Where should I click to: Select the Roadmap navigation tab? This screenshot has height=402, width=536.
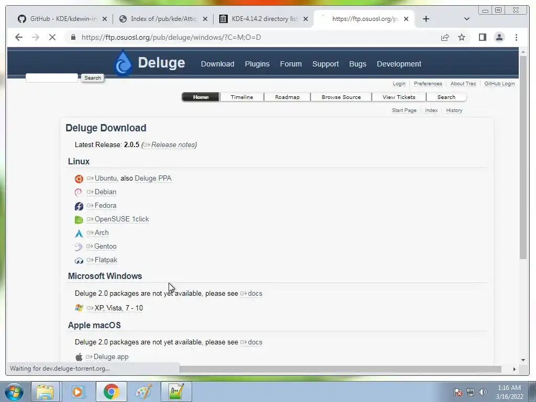pos(287,97)
